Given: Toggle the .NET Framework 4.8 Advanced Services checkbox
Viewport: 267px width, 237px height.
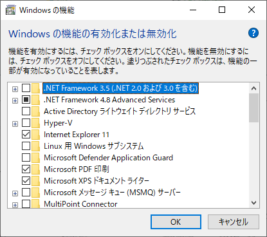Looking at the screenshot, I should coord(26,100).
